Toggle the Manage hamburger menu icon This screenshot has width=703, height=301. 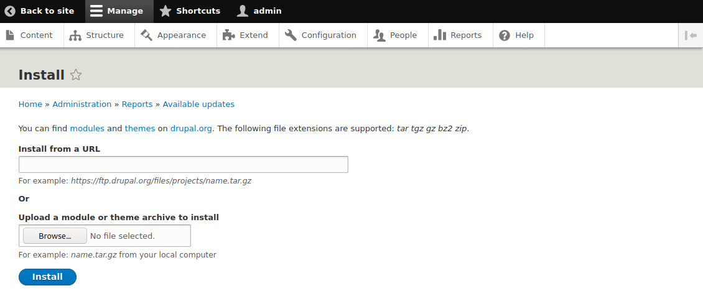coord(96,11)
